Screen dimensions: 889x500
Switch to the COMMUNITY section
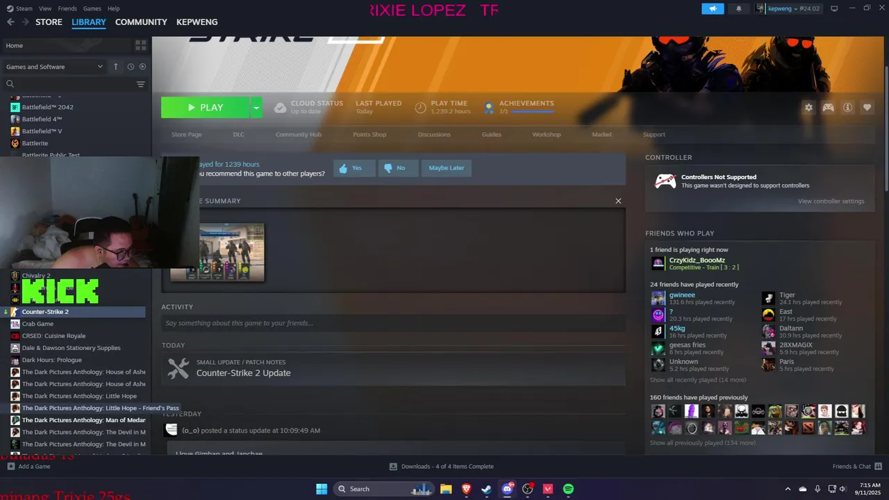pos(141,22)
